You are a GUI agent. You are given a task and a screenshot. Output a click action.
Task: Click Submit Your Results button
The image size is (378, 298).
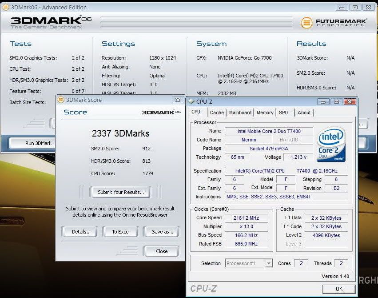(x=120, y=192)
